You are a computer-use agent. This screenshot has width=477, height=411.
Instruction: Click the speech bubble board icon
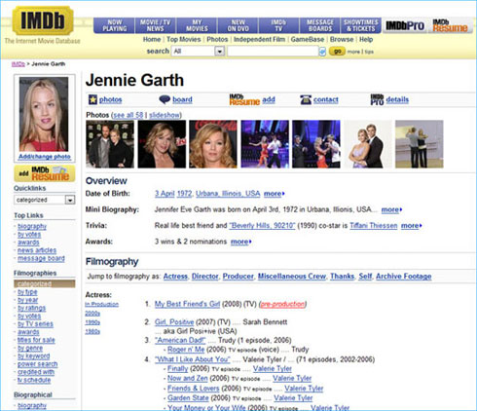165,99
